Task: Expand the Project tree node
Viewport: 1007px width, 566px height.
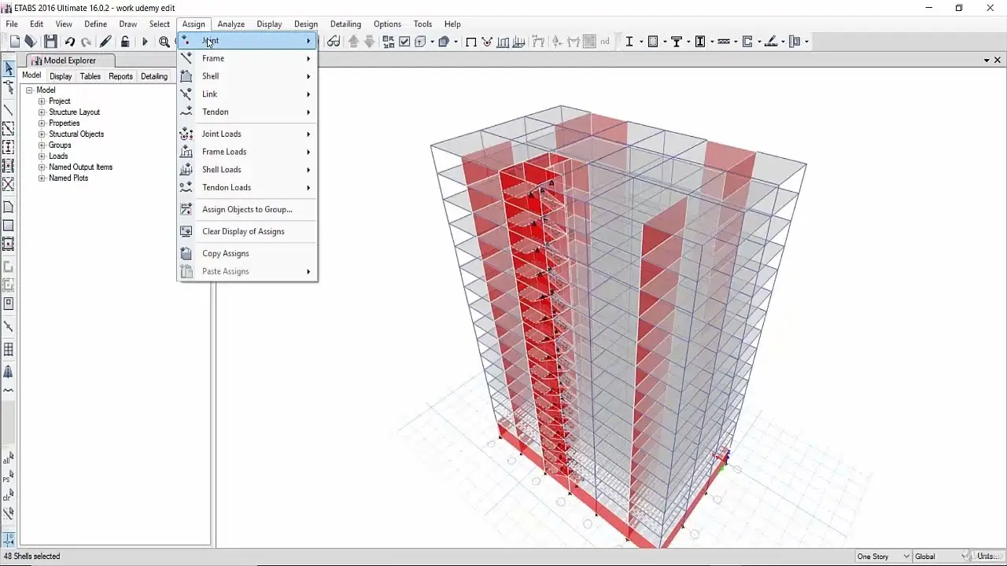Action: 42,101
